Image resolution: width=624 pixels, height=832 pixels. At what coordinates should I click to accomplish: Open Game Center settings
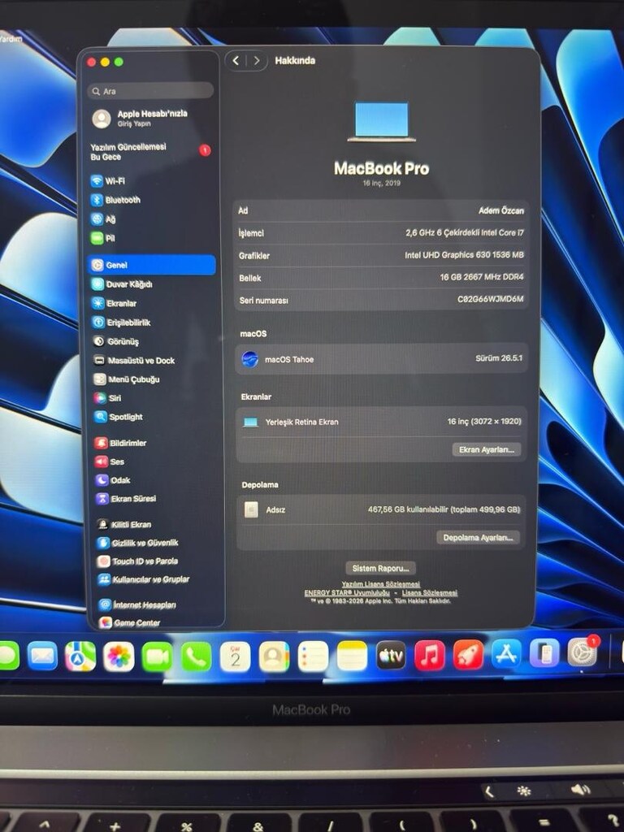pyautogui.click(x=131, y=622)
